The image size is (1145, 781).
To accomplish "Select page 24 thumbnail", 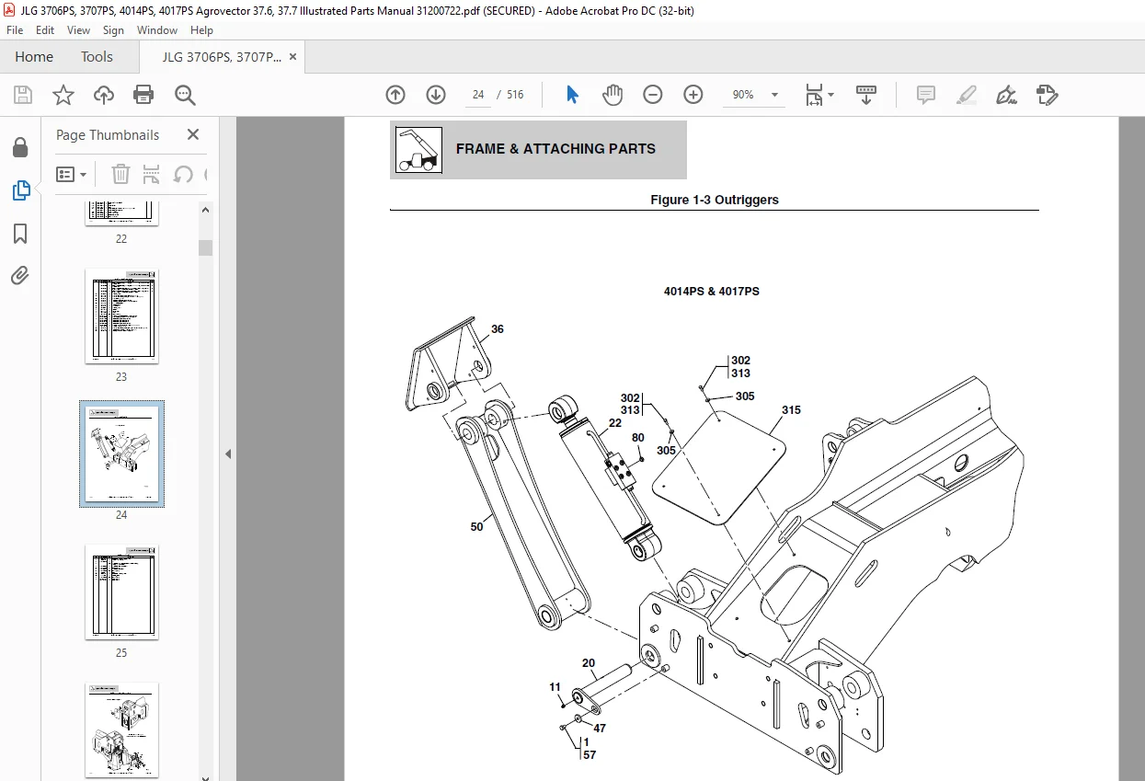I will click(121, 454).
